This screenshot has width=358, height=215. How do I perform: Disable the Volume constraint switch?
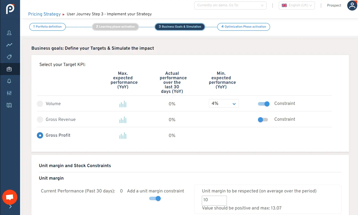pos(263,104)
